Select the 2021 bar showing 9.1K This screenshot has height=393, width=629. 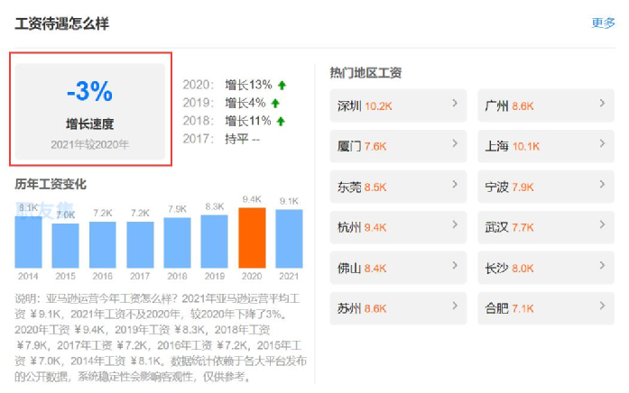click(289, 238)
